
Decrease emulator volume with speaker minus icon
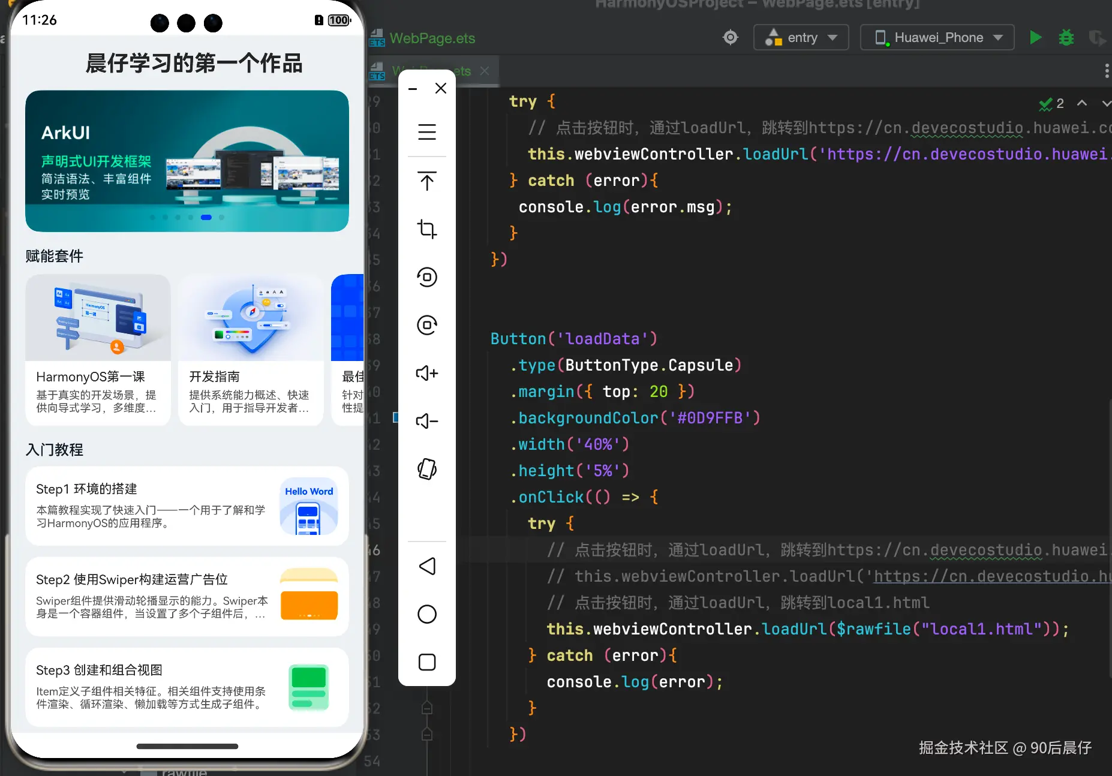tap(427, 421)
